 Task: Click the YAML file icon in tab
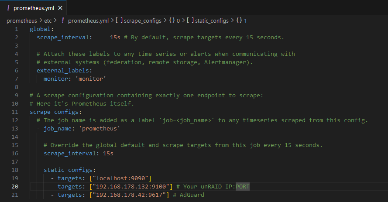point(8,8)
